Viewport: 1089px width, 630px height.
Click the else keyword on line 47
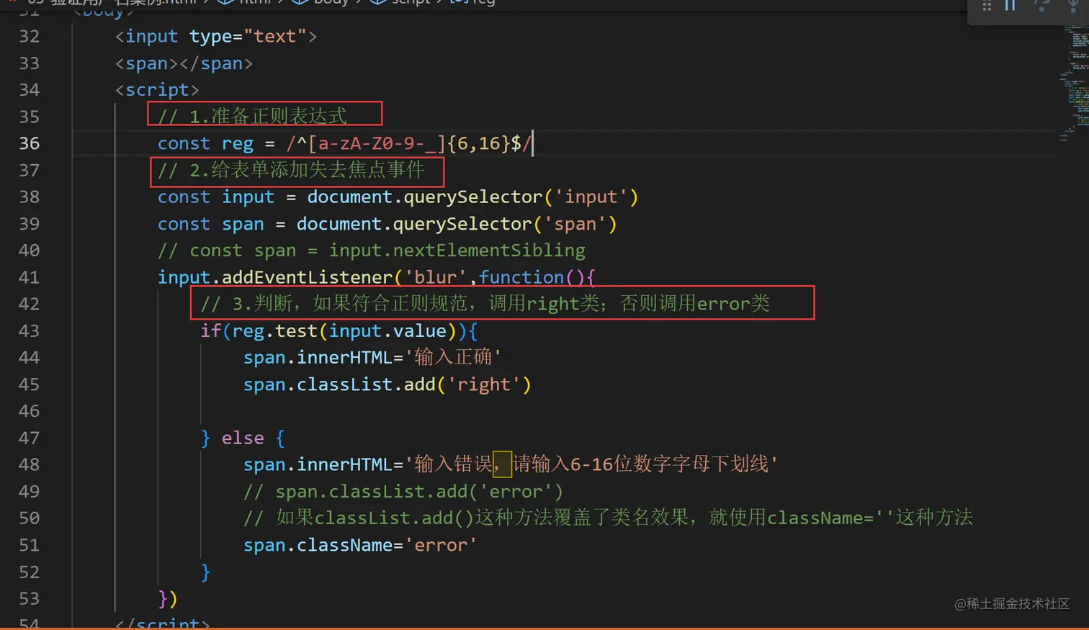pyautogui.click(x=243, y=438)
